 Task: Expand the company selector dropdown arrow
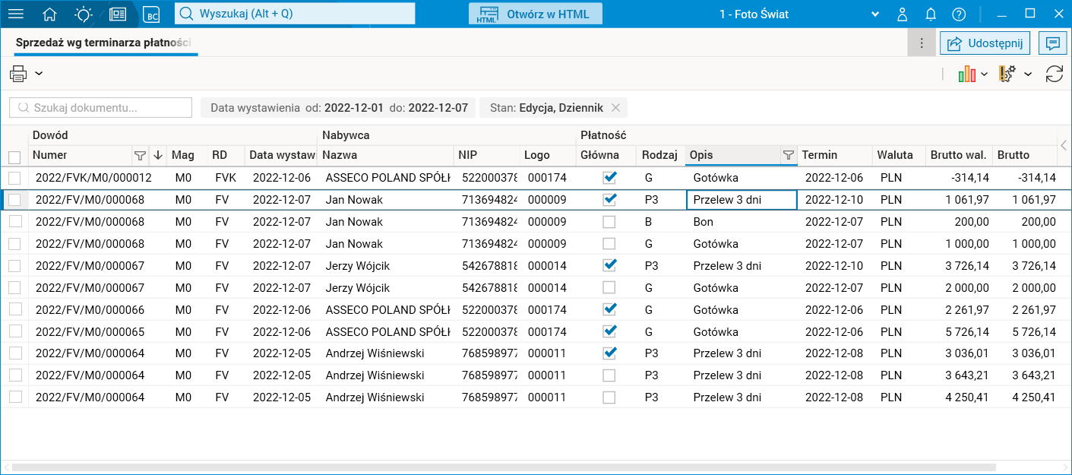(875, 14)
